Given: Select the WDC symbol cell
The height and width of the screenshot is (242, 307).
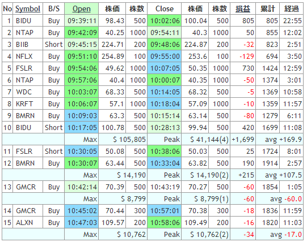Looking at the screenshot, I should tap(28, 92).
